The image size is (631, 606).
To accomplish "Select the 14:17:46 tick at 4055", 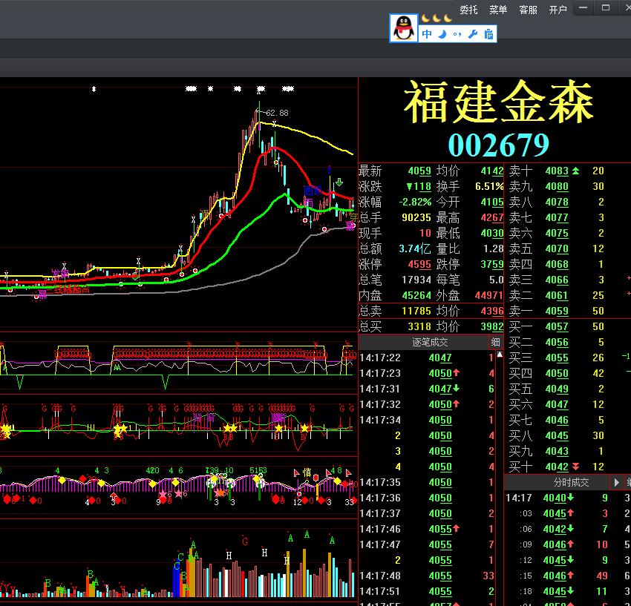I will [x=427, y=529].
